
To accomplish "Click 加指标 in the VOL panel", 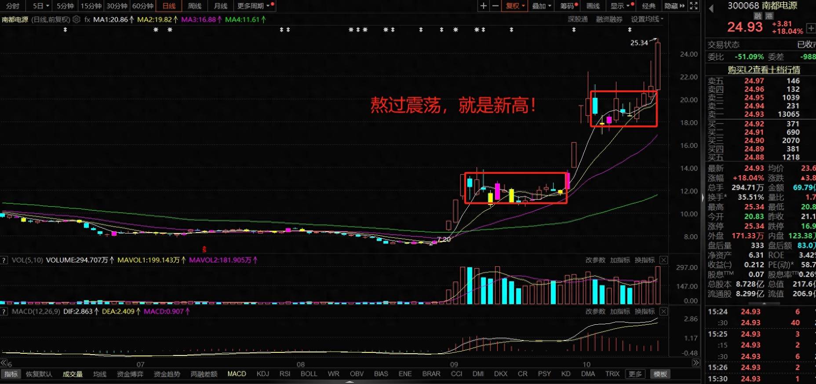I will tap(620, 260).
